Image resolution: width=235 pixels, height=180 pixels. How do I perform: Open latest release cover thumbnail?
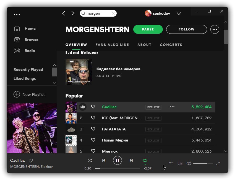pyautogui.click(x=79, y=72)
